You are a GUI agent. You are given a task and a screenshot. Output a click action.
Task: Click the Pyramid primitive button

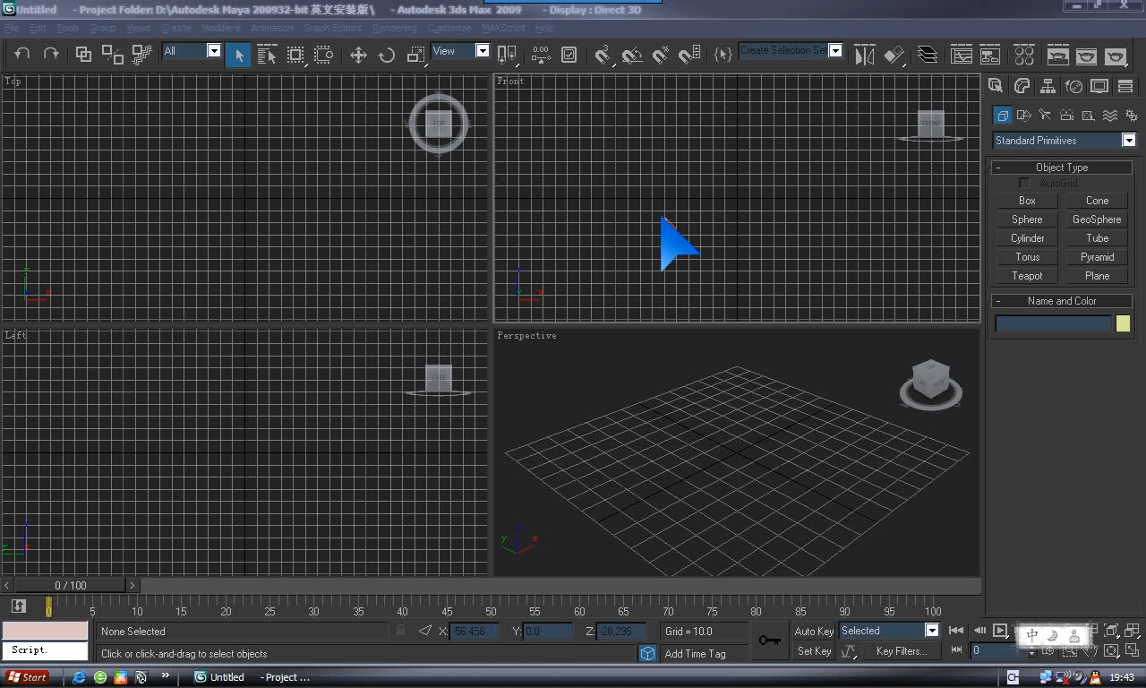(1097, 257)
